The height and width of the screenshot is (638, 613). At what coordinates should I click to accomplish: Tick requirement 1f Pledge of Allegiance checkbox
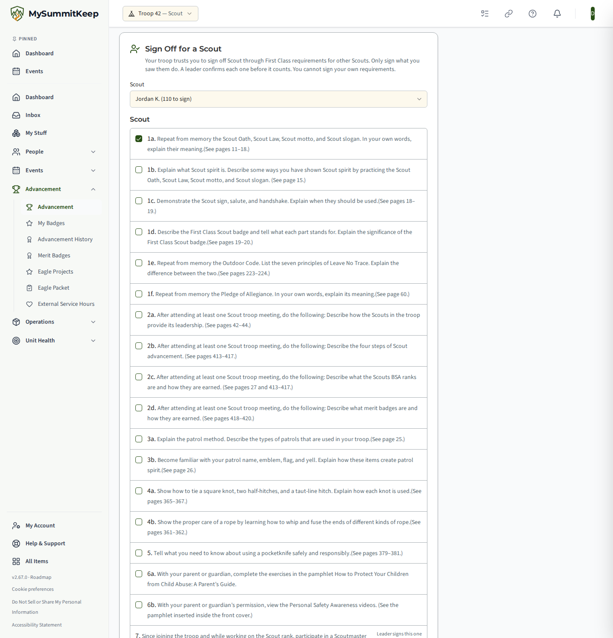tap(139, 294)
